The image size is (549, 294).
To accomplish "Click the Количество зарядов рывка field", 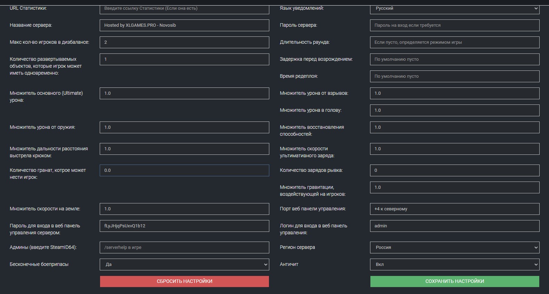I will point(454,170).
